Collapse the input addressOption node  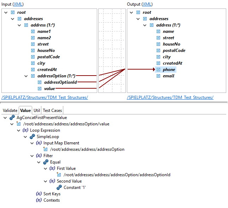point(25,76)
